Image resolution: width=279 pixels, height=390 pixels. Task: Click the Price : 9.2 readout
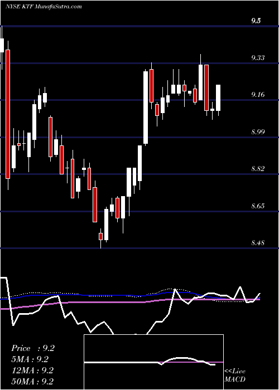(x=33, y=348)
